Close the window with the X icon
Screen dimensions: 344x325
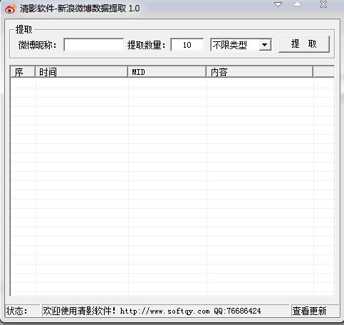pos(323,4)
